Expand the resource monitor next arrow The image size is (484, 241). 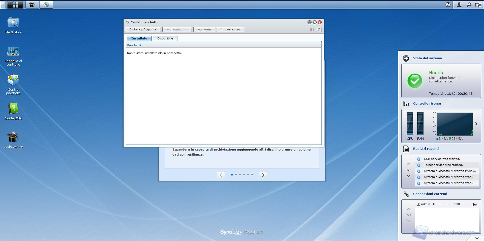476,124
